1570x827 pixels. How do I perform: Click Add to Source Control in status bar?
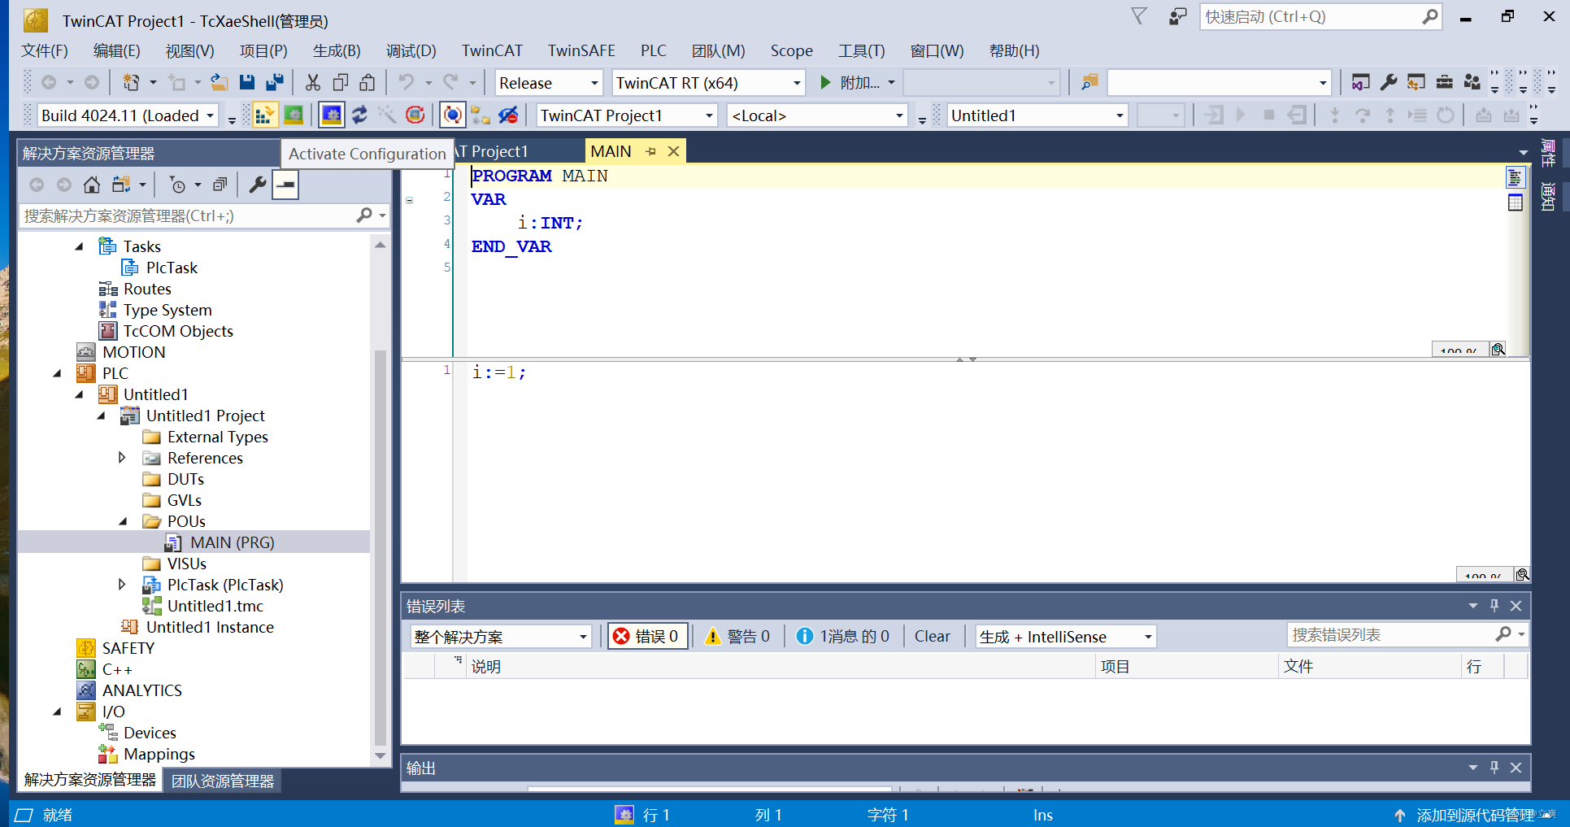point(1476,815)
